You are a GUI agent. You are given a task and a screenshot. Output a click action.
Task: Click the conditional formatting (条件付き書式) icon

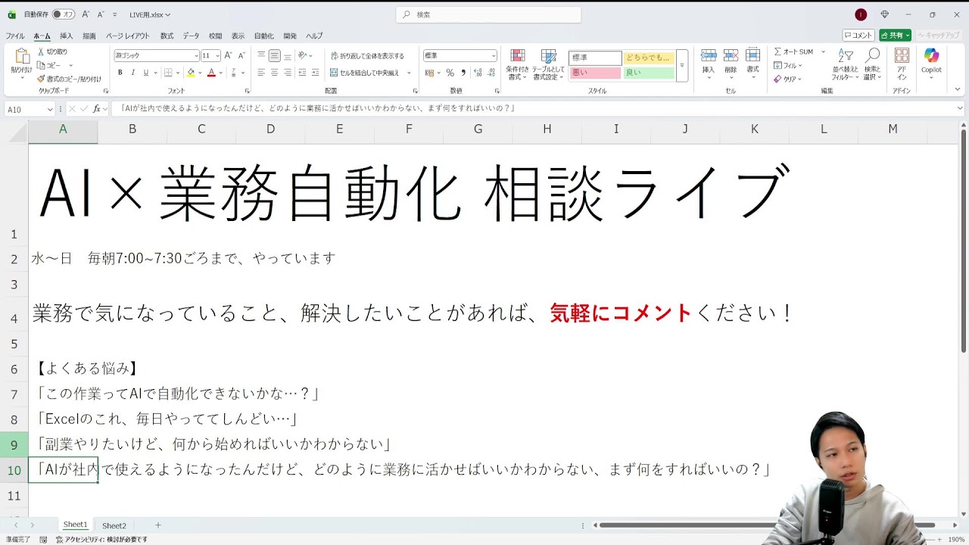pos(517,57)
